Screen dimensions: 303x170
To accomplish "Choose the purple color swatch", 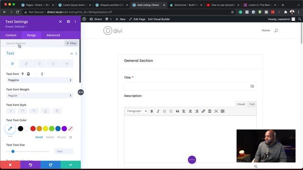I will tap(64, 128).
